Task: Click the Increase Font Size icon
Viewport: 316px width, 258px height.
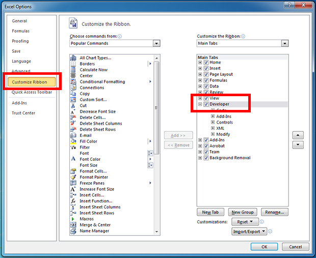Action: pyautogui.click(x=73, y=189)
